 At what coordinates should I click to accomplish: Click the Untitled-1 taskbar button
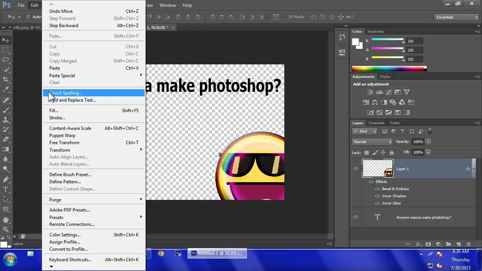point(217,253)
